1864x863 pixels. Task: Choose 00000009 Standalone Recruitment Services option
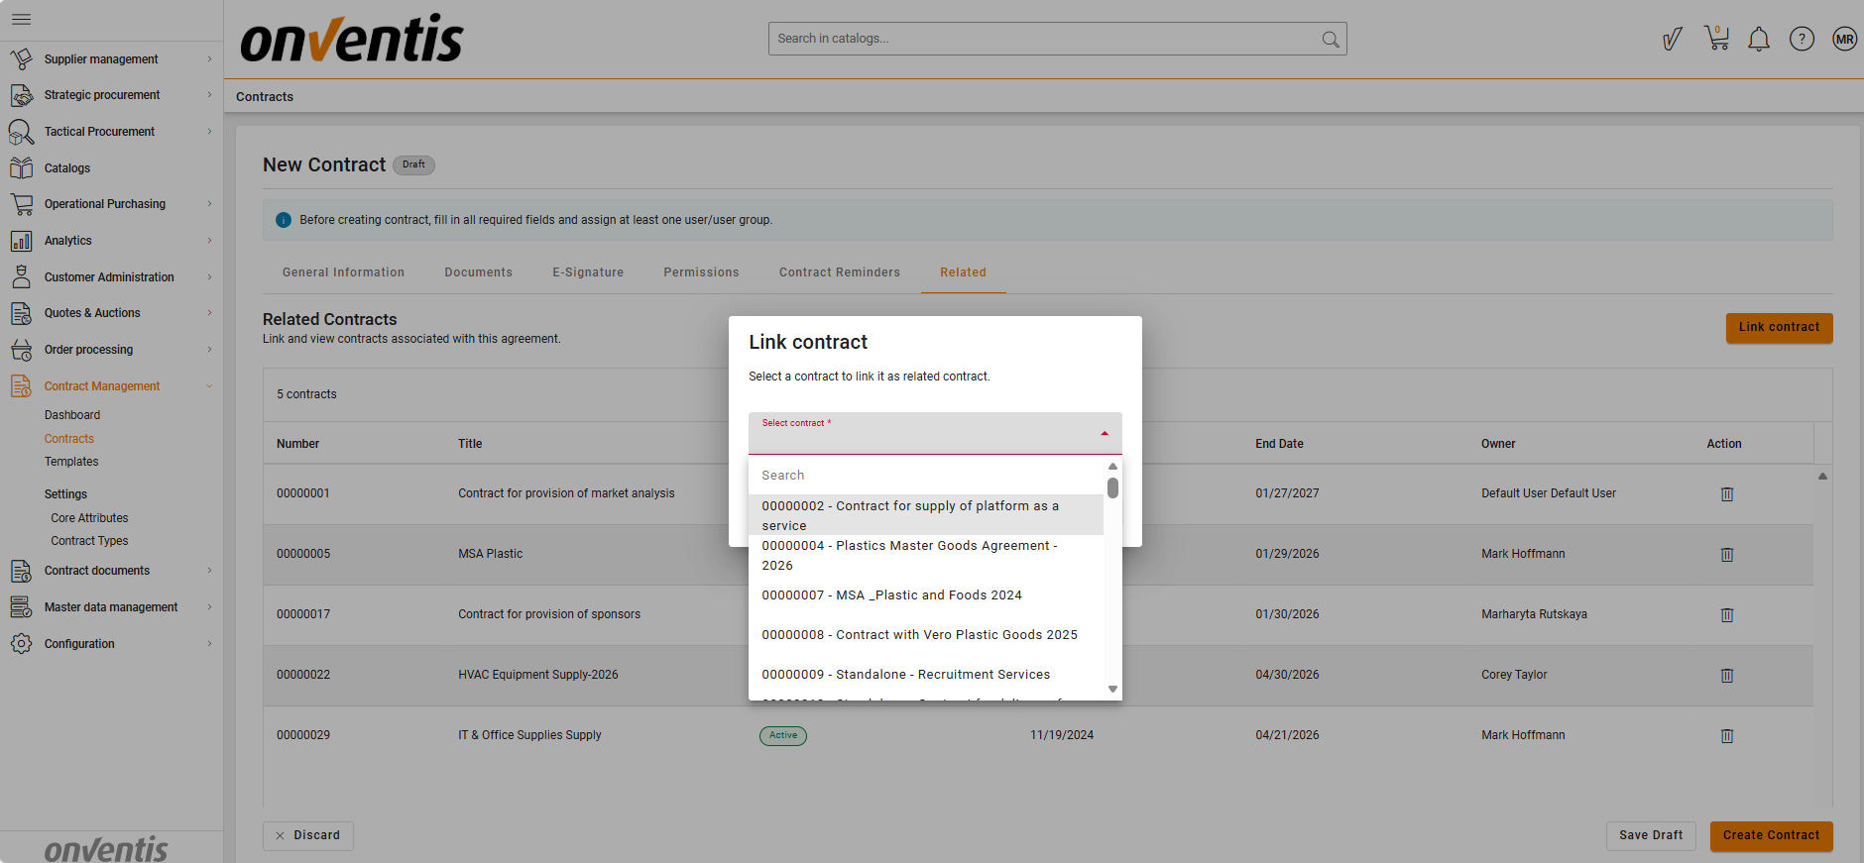click(x=905, y=675)
